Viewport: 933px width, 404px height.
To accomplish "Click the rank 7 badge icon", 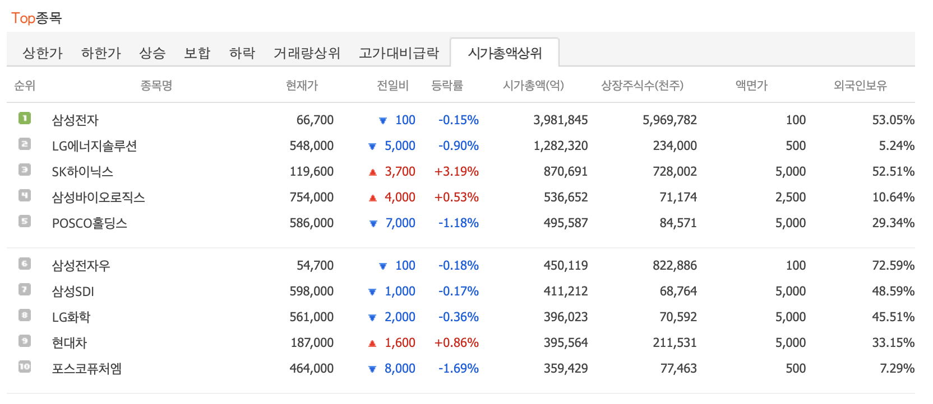I will (25, 289).
